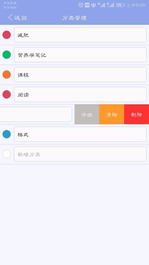The height and width of the screenshot is (265, 149).
Task: Tap the HD indicator in status bar
Action: tap(87, 5)
